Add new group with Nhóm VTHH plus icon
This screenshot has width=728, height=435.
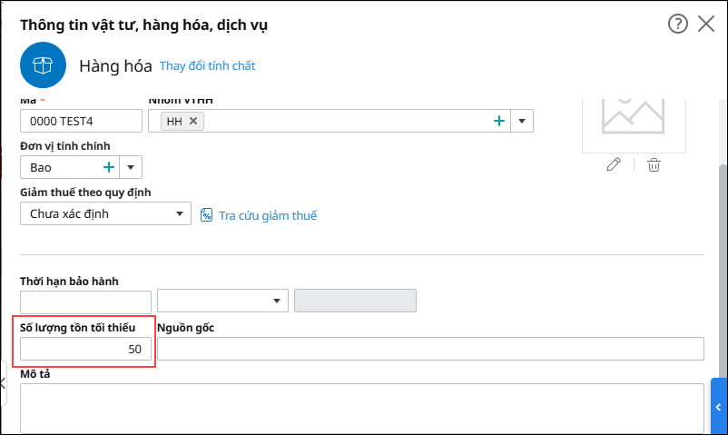(x=498, y=121)
